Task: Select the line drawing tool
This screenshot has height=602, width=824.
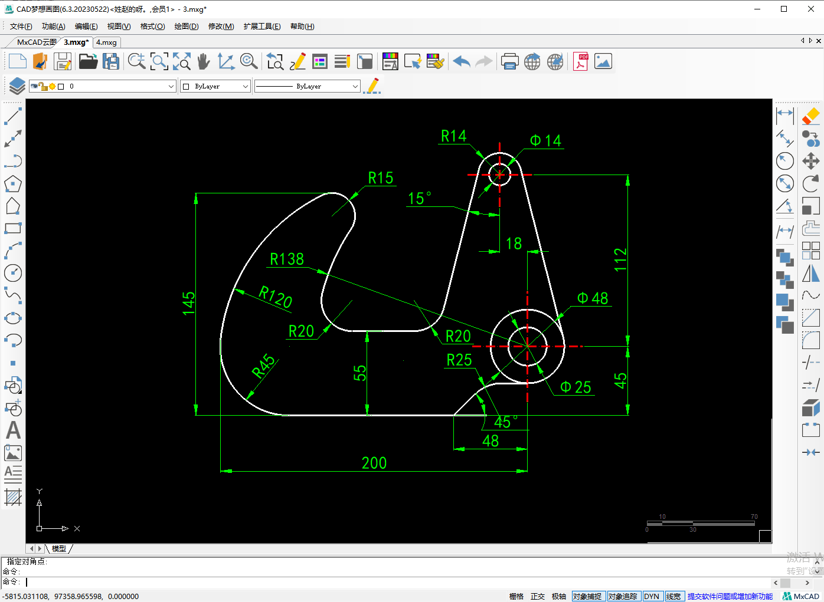Action: coord(13,116)
